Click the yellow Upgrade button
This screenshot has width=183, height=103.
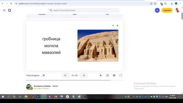click(x=167, y=10)
